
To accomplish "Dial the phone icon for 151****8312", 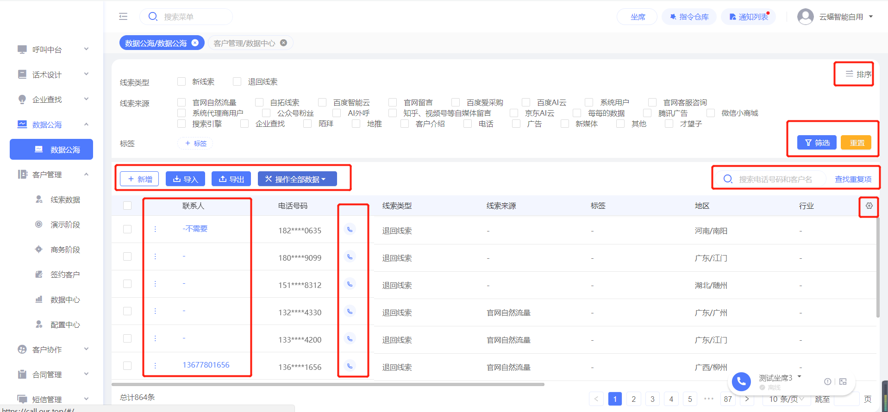I will point(350,284).
